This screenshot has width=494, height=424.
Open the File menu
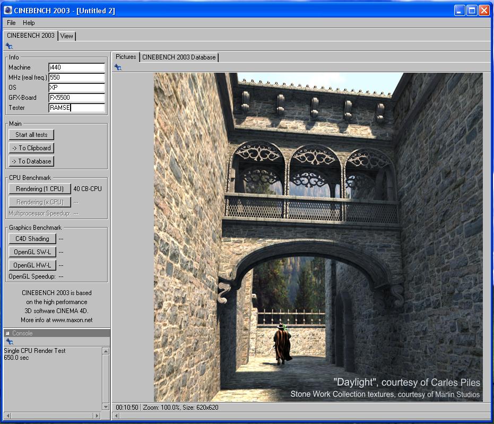click(11, 23)
